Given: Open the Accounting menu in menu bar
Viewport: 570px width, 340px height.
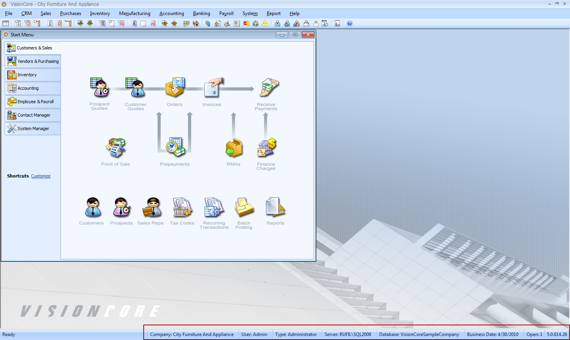Looking at the screenshot, I should click(172, 13).
